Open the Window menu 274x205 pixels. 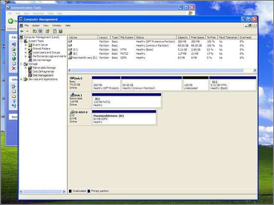click(57, 26)
